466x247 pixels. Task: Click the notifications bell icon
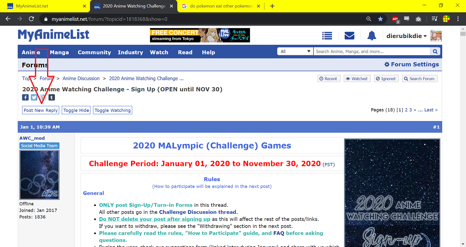pyautogui.click(x=372, y=36)
